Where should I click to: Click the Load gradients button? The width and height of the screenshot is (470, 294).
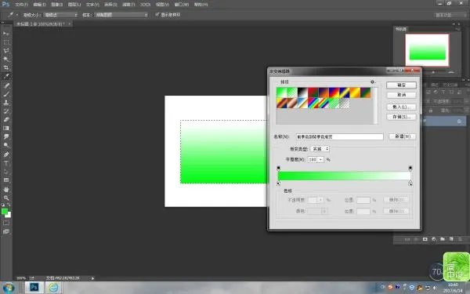click(401, 107)
